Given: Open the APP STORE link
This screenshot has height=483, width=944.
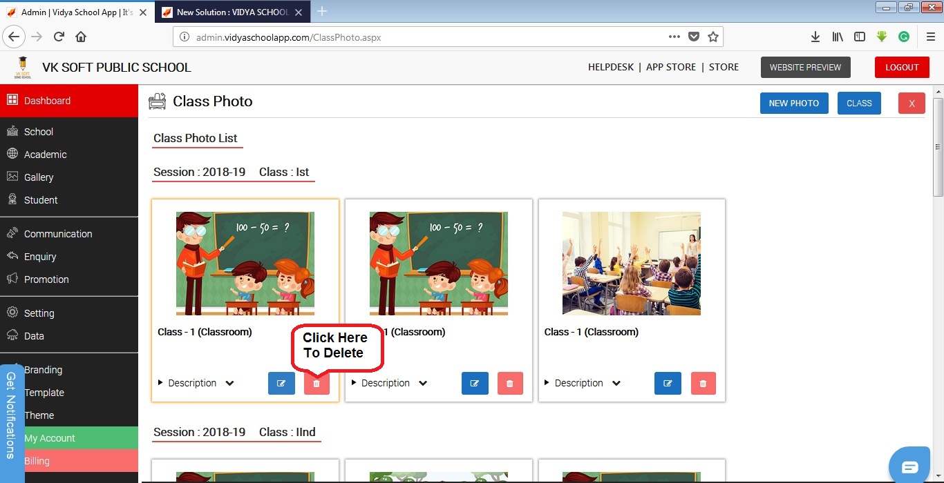Looking at the screenshot, I should click(671, 67).
